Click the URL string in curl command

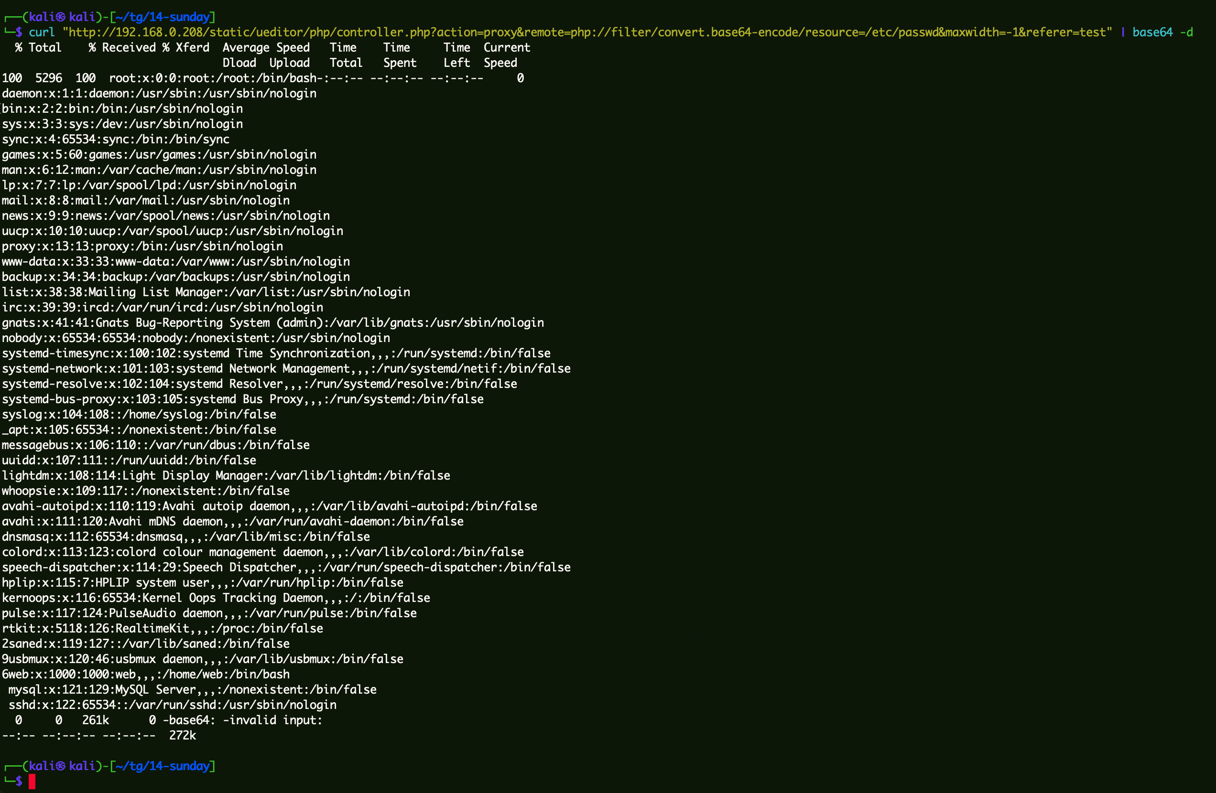click(586, 32)
